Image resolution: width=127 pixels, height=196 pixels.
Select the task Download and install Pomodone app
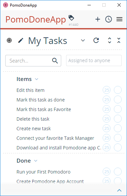point(59,148)
